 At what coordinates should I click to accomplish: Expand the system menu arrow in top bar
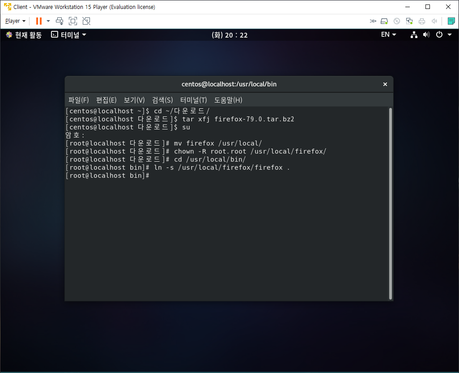(450, 35)
